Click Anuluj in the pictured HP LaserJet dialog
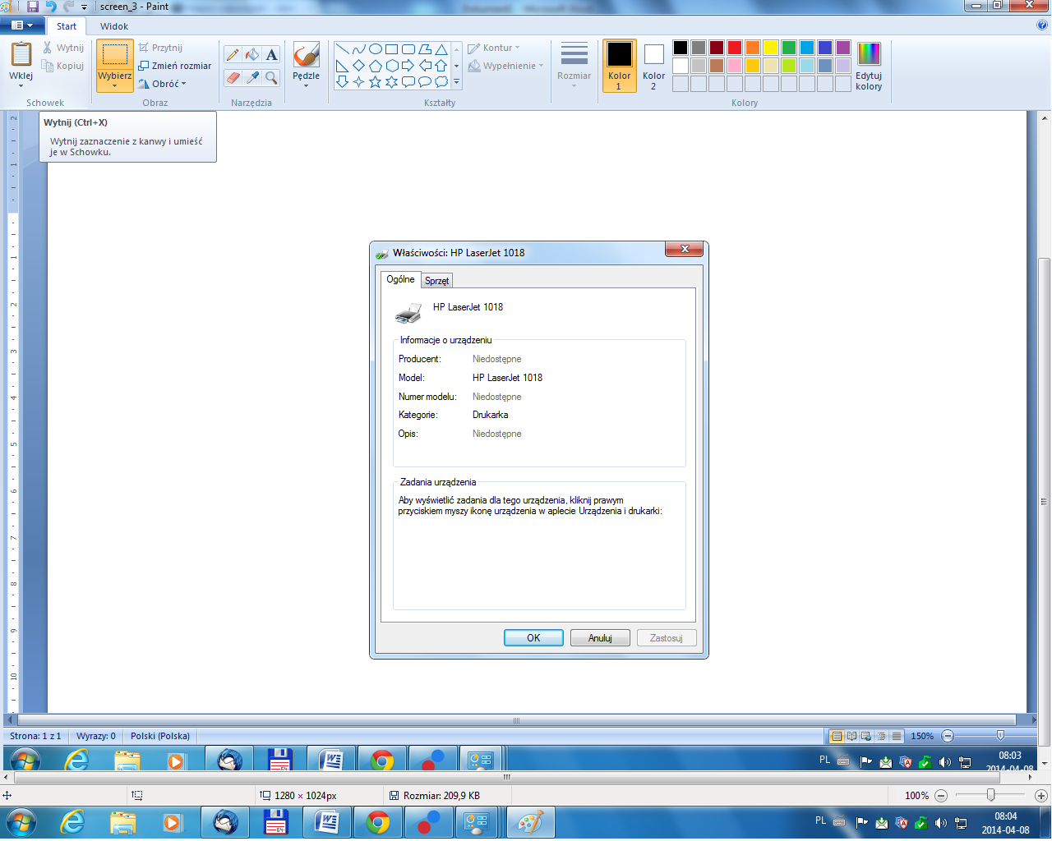1052x841 pixels. (x=600, y=638)
